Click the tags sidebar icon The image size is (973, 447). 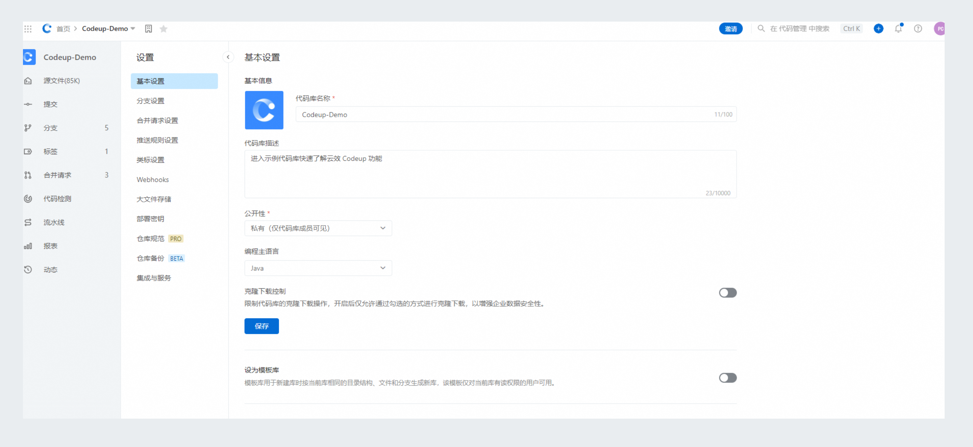28,151
